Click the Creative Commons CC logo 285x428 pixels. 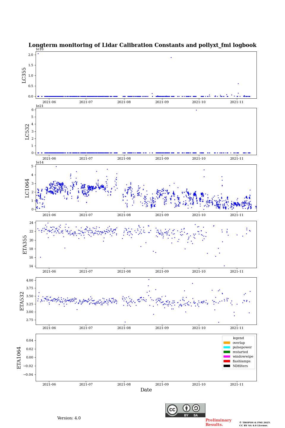point(172,410)
